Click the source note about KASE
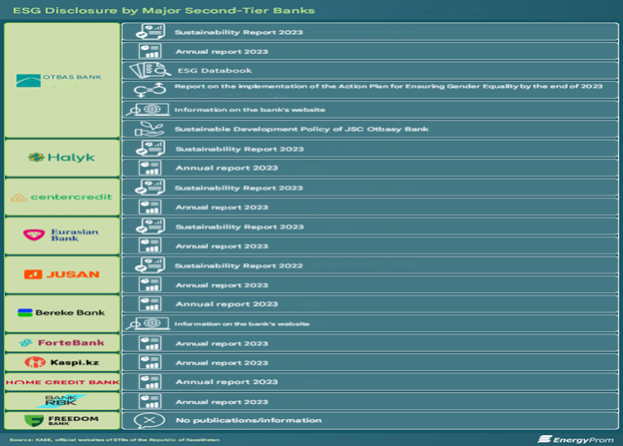 pyautogui.click(x=115, y=440)
